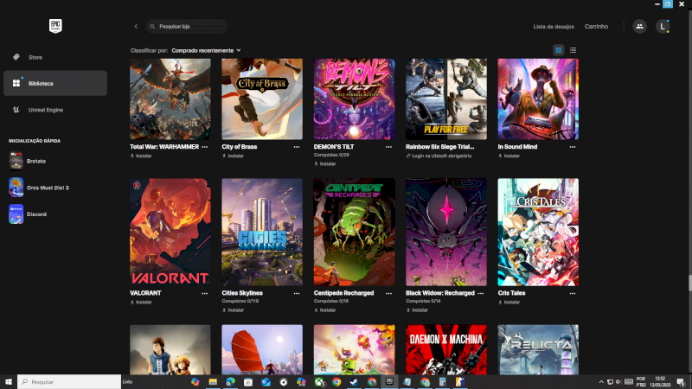
Task: Open Black Widow: Recharged options menu
Action: click(481, 293)
